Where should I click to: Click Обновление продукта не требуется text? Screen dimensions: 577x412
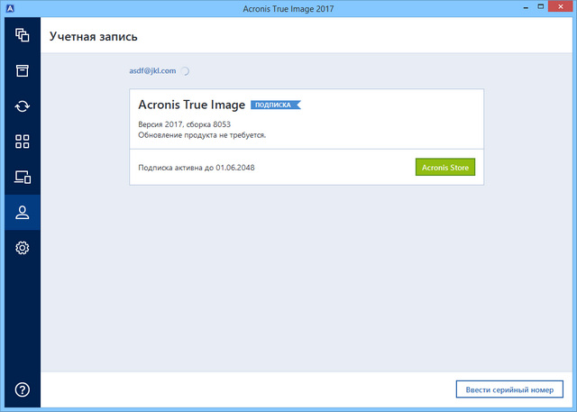tap(202, 135)
